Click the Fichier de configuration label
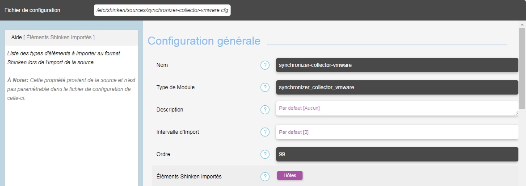Screen dimensions: 526x186 coord(32,10)
